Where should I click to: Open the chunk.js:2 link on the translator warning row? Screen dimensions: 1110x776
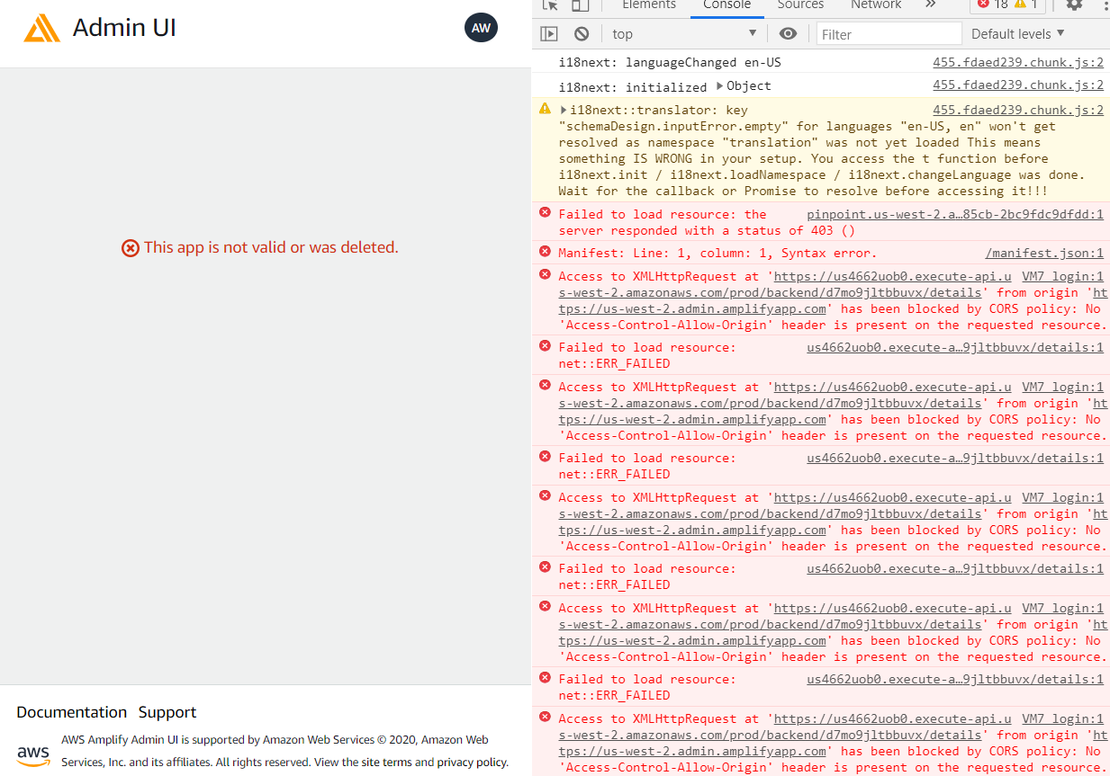(1018, 110)
